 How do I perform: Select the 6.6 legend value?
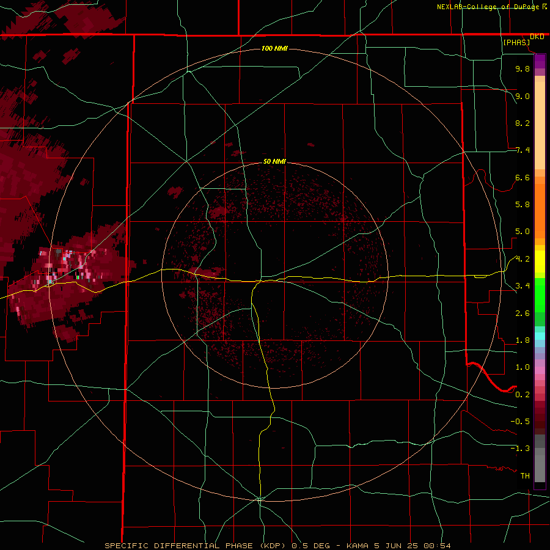click(x=522, y=177)
